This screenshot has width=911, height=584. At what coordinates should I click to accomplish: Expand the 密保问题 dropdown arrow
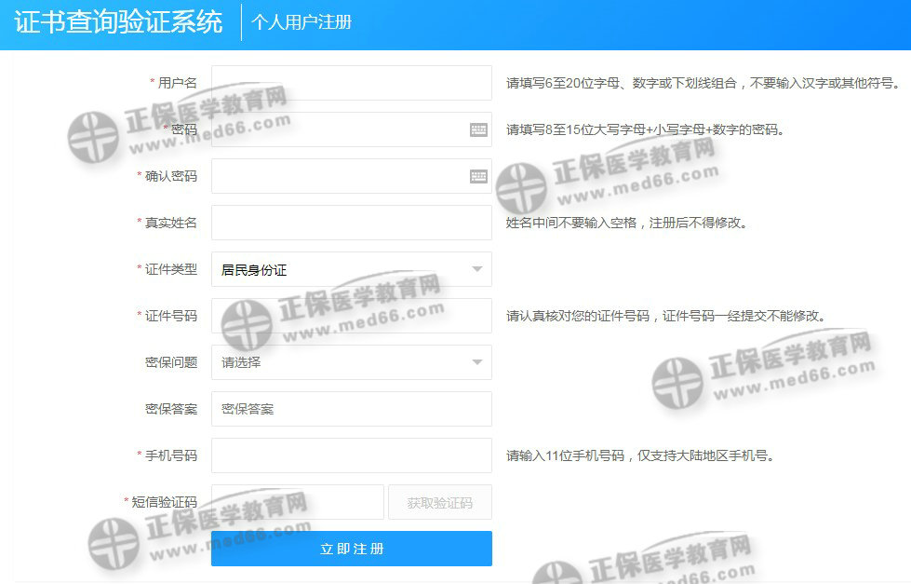coord(476,362)
